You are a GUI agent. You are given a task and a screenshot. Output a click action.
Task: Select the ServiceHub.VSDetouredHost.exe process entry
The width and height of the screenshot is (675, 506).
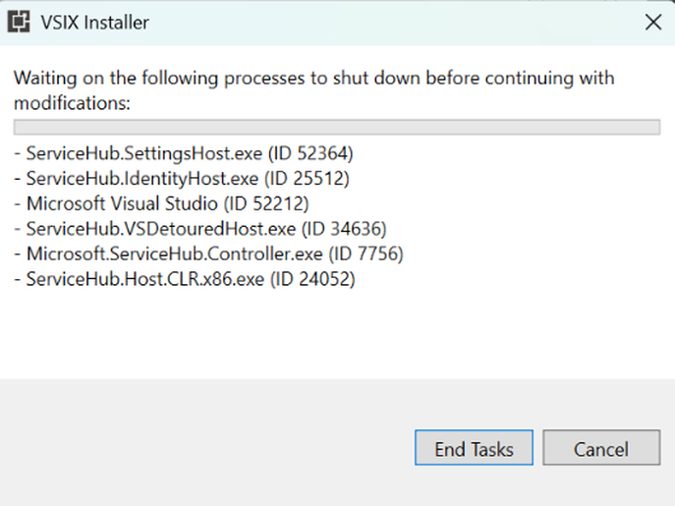tap(200, 229)
